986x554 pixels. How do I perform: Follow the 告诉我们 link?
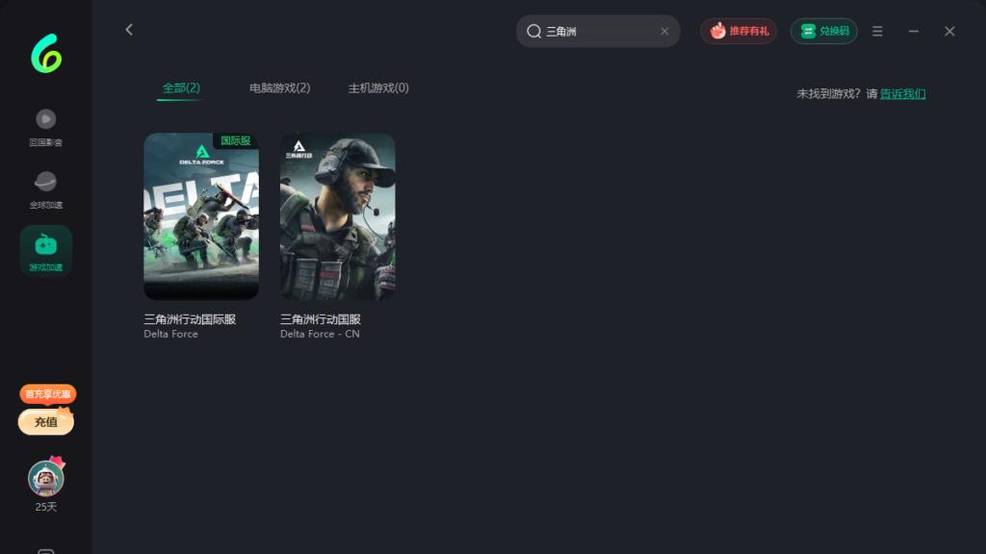902,93
